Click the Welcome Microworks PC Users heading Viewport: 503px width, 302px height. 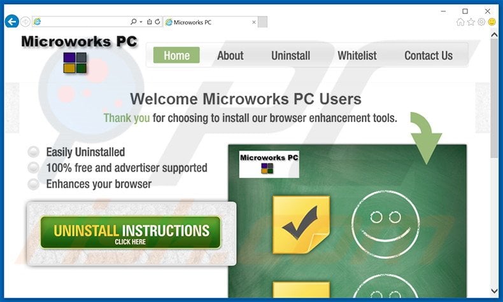click(245, 99)
